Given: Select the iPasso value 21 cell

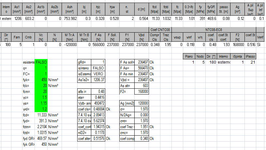Looking at the screenshot, I should coord(252,62).
